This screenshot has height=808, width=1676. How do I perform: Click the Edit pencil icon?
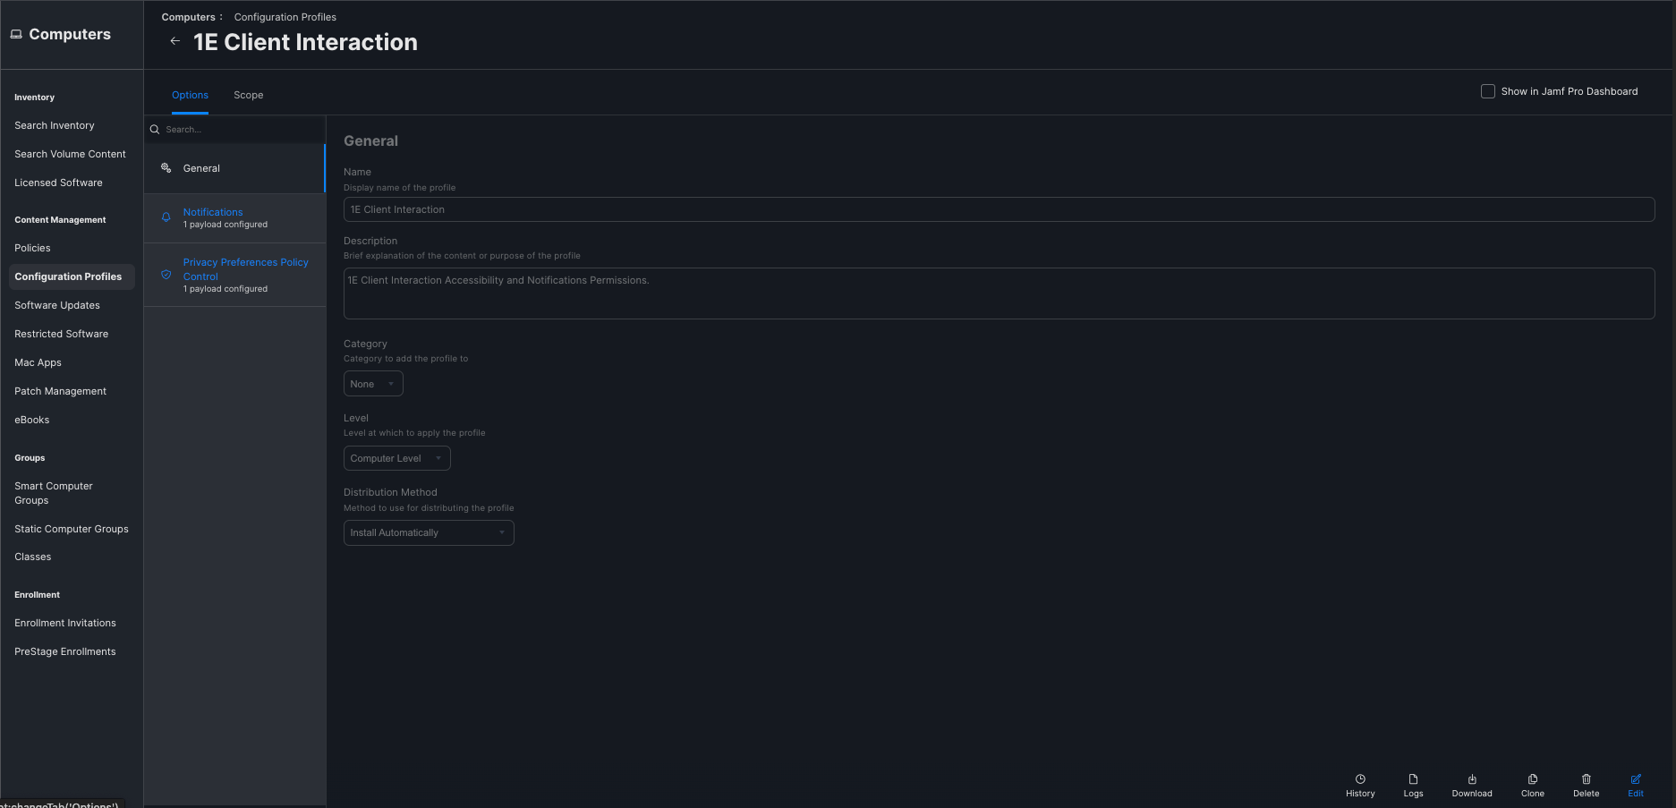pyautogui.click(x=1635, y=779)
